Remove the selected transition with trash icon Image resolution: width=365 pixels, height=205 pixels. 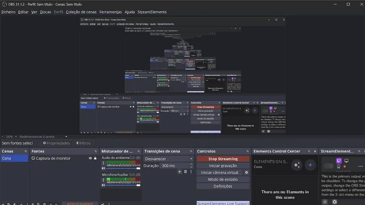(x=185, y=172)
